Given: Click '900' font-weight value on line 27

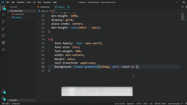Looking at the screenshot, I should (x=78, y=51).
